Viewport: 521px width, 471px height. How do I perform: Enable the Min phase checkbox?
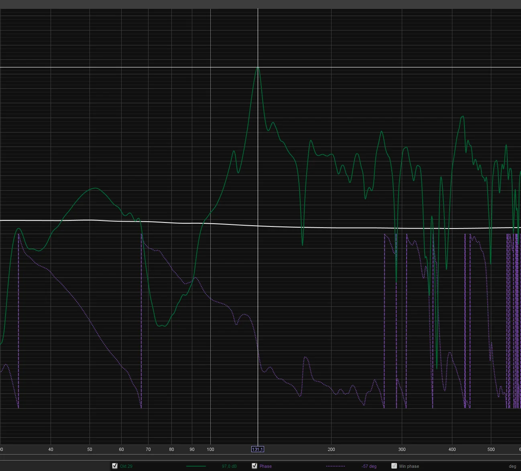coord(394,466)
